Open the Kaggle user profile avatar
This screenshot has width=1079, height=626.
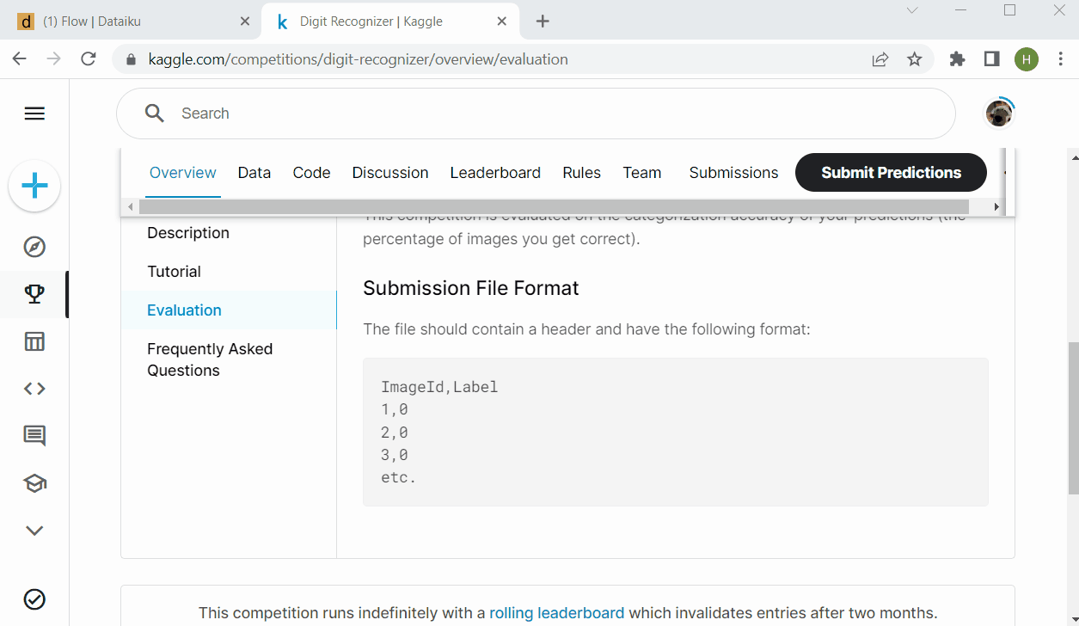999,114
